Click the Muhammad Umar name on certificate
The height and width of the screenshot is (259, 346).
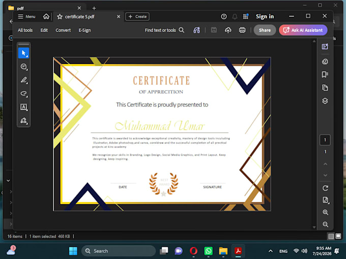(160, 126)
